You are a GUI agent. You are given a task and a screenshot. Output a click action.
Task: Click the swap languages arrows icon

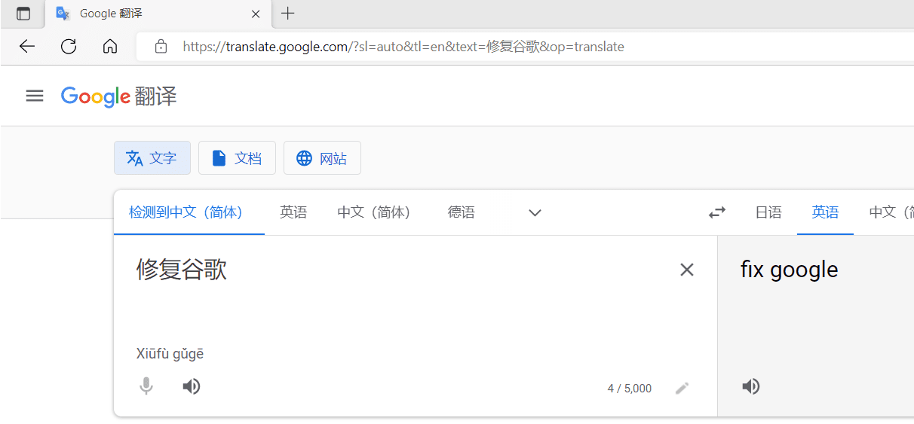point(716,212)
